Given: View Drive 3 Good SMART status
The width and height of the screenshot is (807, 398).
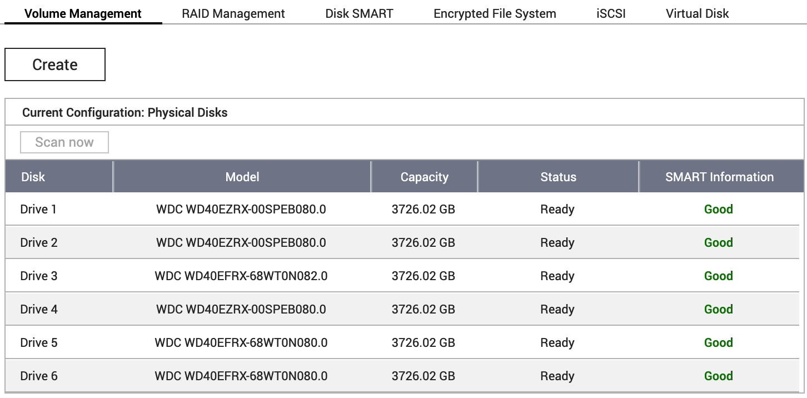Looking at the screenshot, I should pyautogui.click(x=719, y=276).
